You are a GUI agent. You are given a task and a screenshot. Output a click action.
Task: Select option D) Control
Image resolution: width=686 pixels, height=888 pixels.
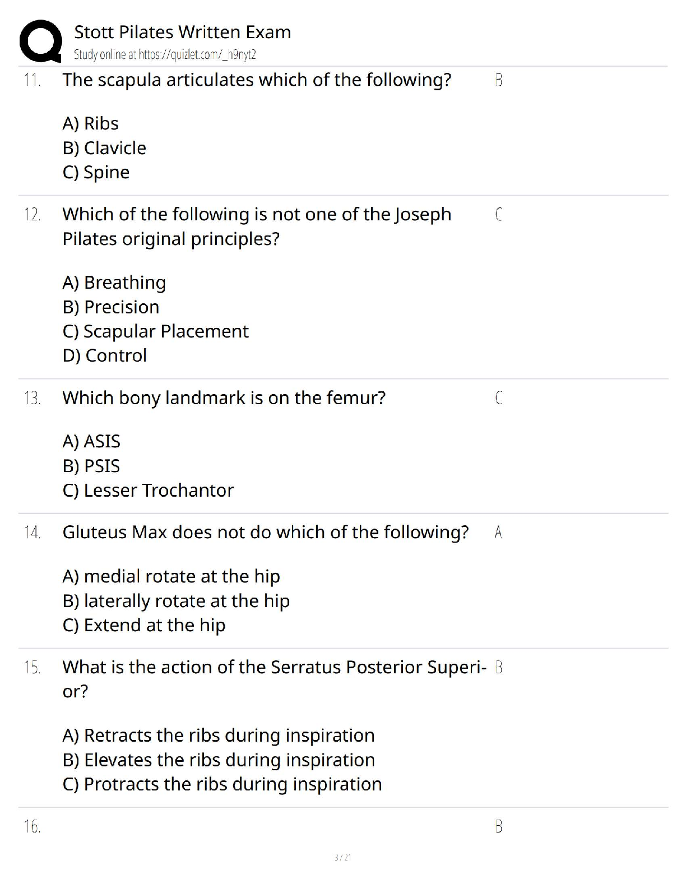(105, 355)
